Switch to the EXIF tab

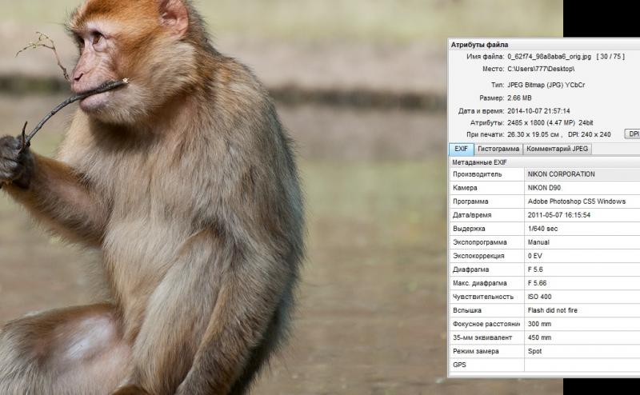[x=462, y=149]
